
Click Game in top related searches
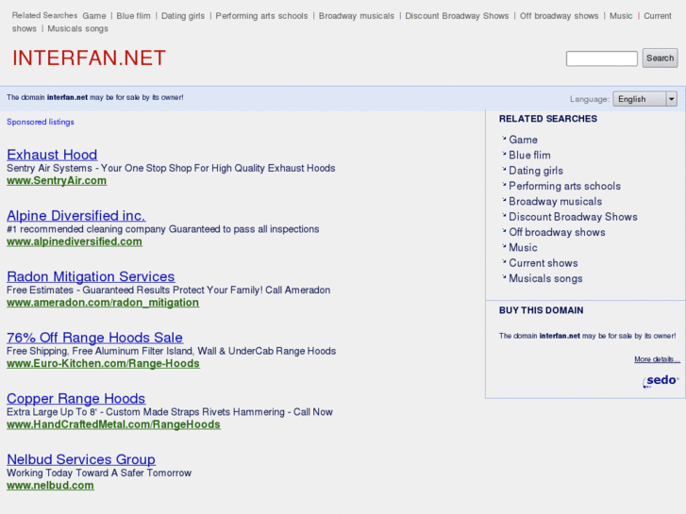[94, 16]
